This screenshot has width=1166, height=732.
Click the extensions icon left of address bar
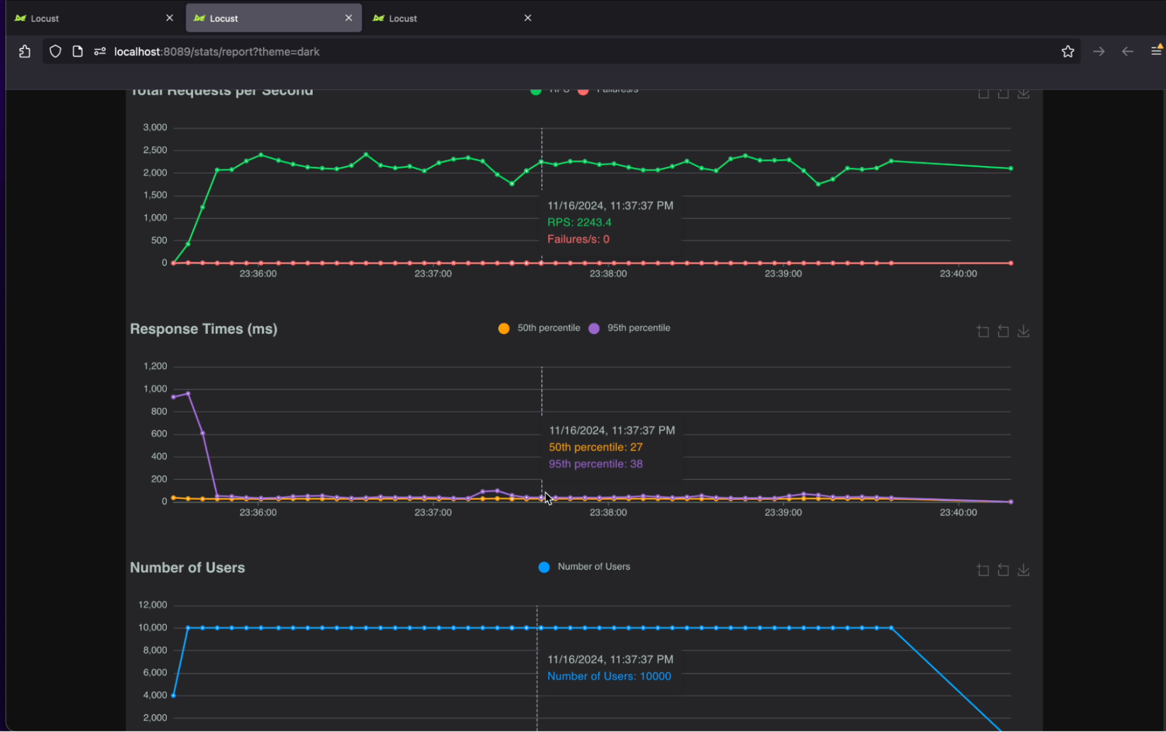point(24,51)
